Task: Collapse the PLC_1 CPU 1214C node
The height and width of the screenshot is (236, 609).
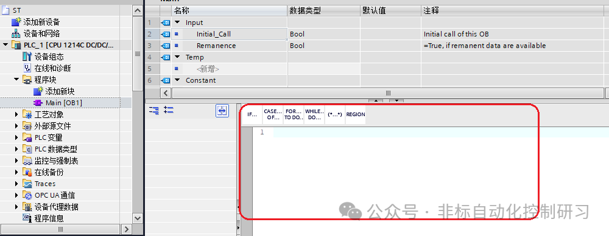Action: tap(5, 45)
